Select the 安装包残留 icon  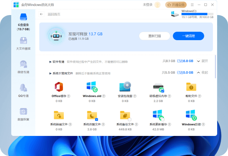tap(125, 86)
